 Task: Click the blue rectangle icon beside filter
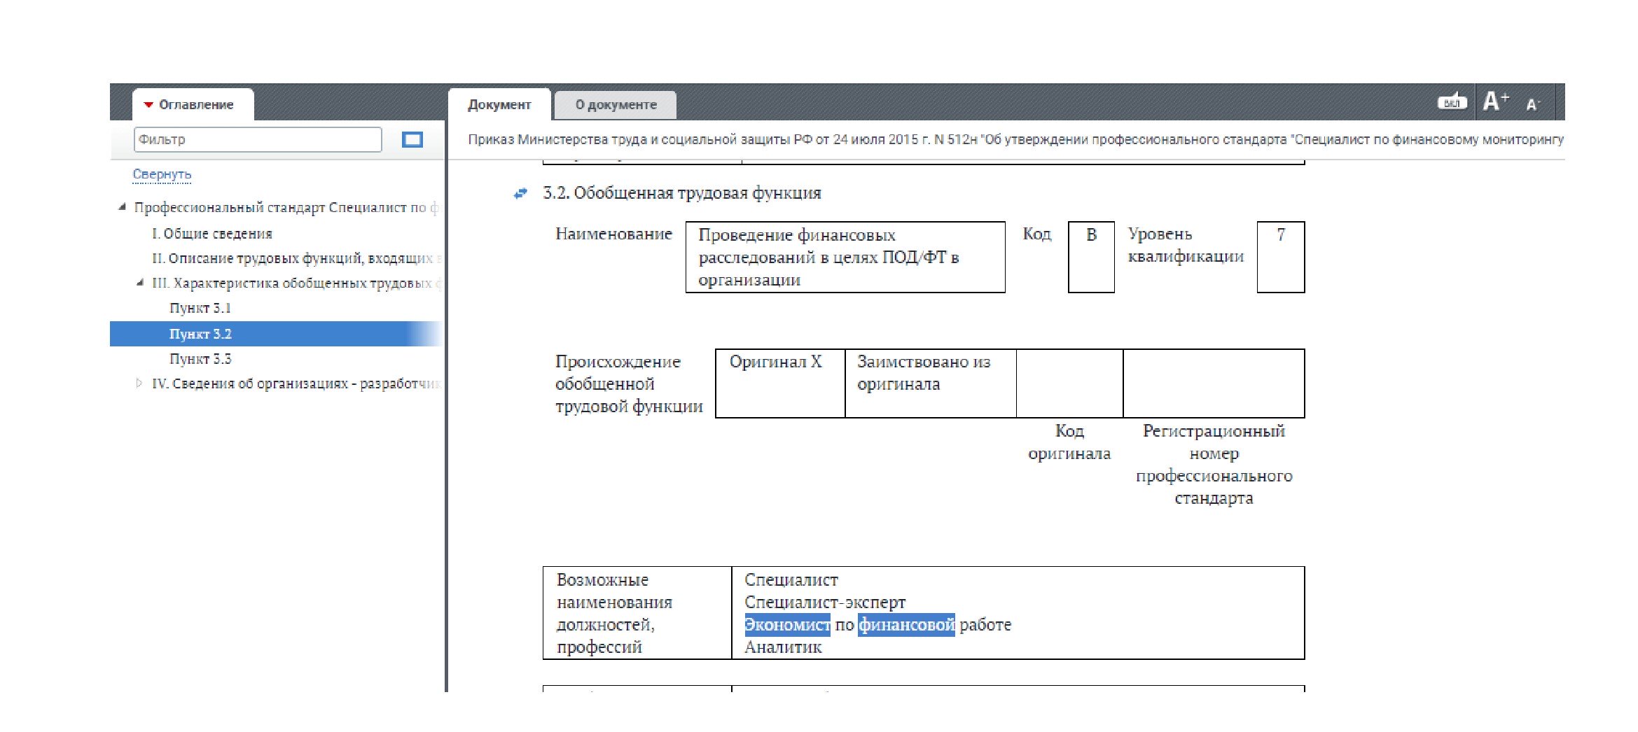[412, 140]
